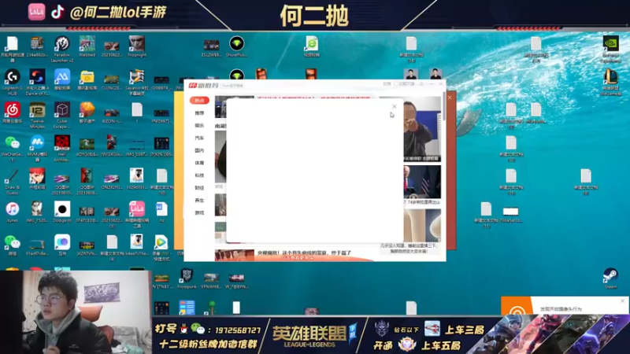Image resolution: width=630 pixels, height=354 pixels.
Task: Open the W-document icon beside the pink bilibili icon
Action: (x=161, y=209)
